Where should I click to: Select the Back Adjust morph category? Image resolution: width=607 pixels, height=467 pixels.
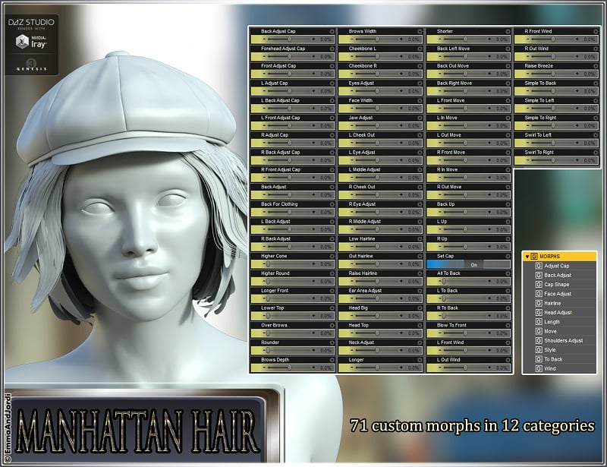[558, 275]
